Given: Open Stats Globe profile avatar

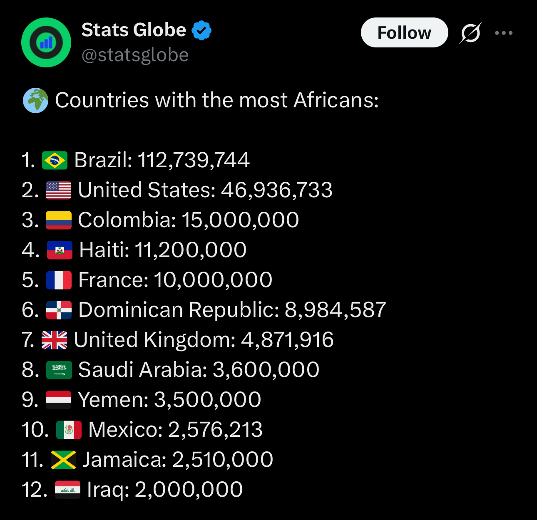Looking at the screenshot, I should point(46,42).
